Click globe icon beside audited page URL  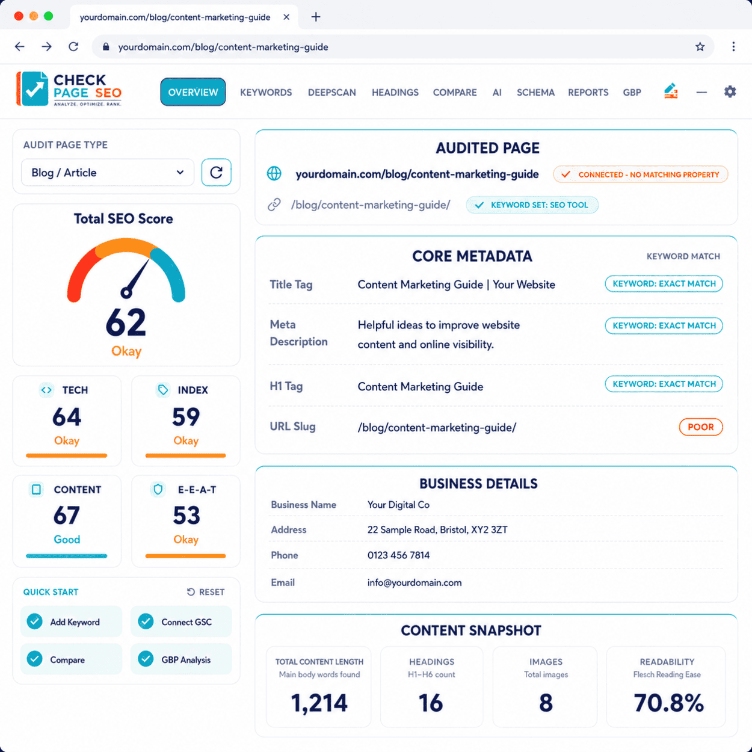[274, 174]
